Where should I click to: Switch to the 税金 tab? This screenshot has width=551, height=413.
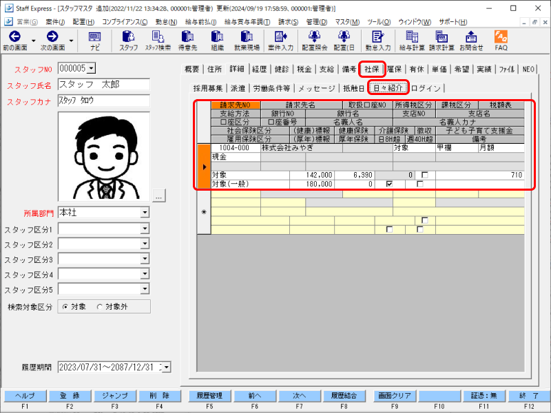click(304, 70)
